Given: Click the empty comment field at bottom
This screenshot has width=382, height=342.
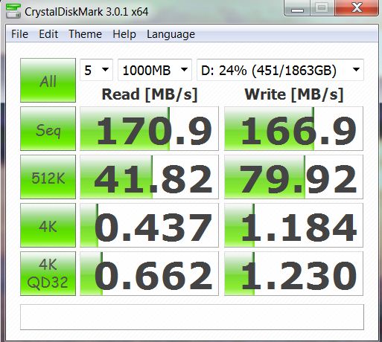Looking at the screenshot, I should [x=192, y=317].
